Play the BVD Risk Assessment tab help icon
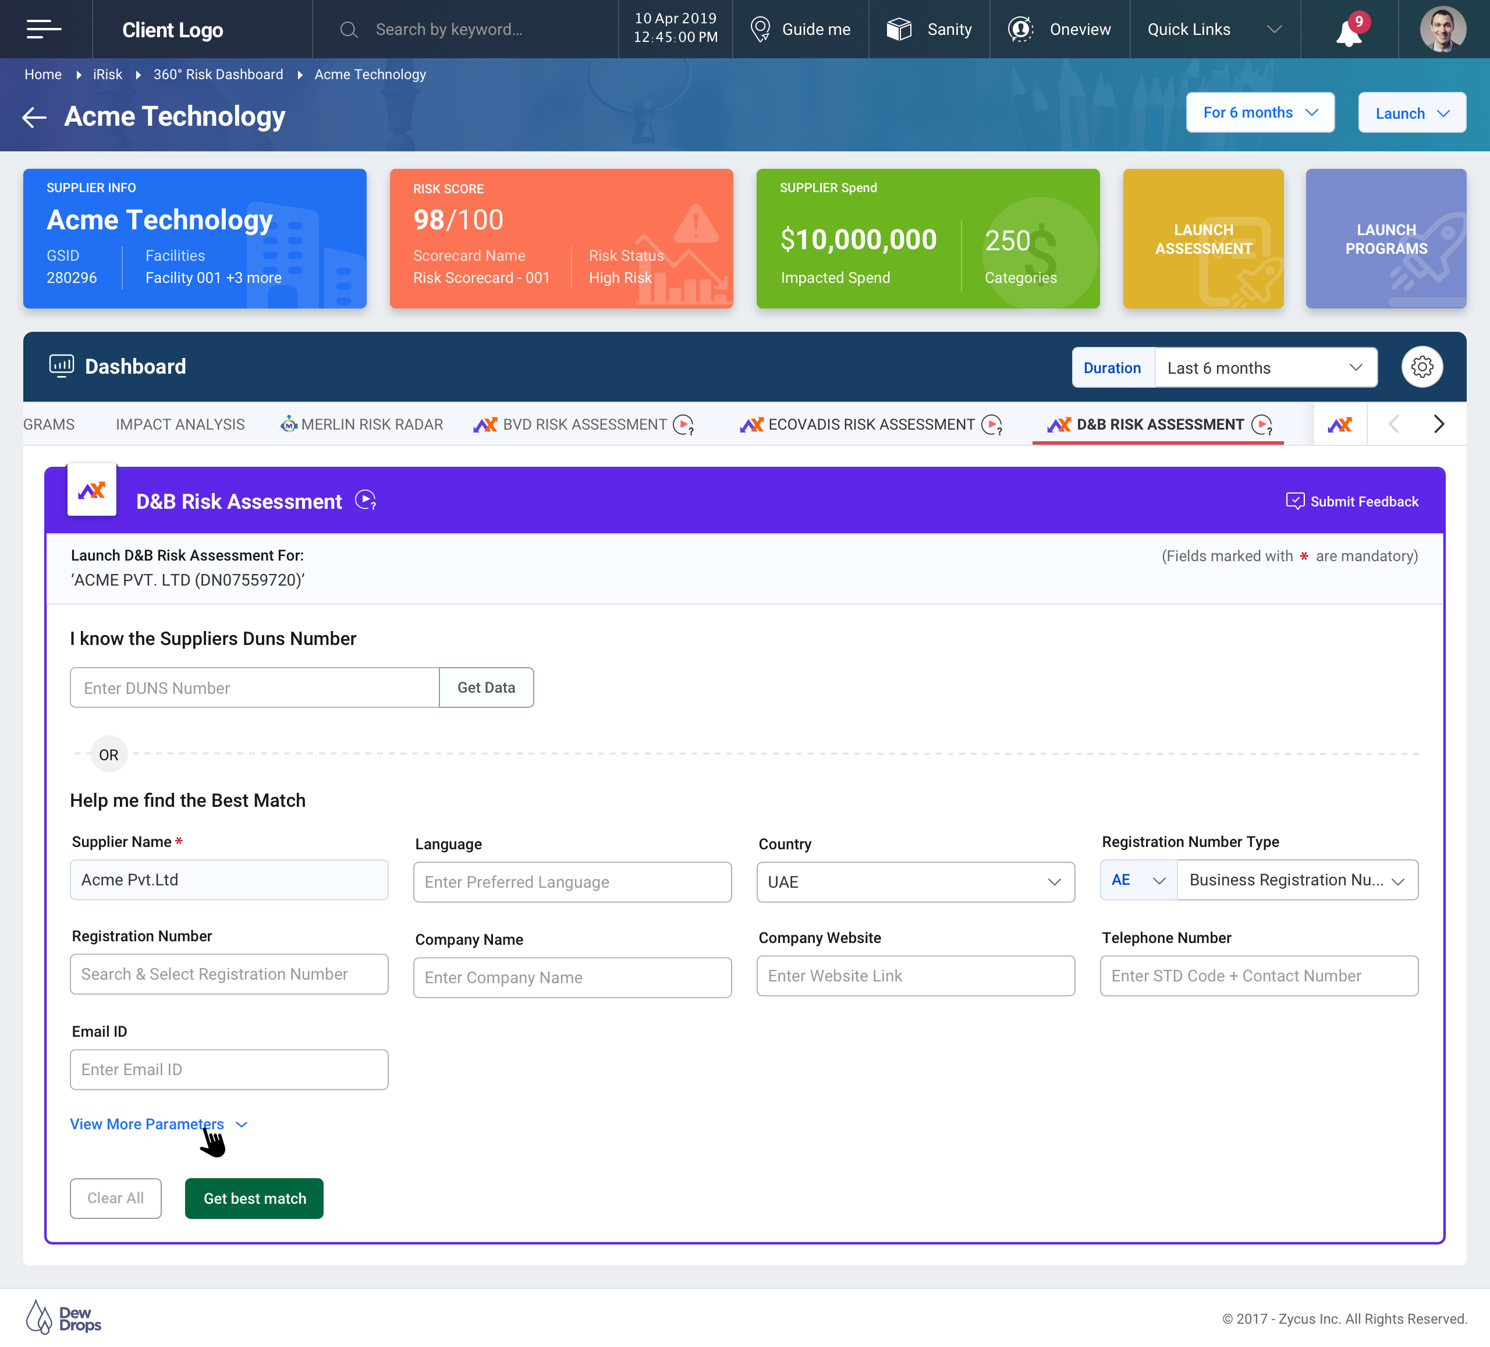Image resolution: width=1490 pixels, height=1347 pixels. tap(684, 425)
